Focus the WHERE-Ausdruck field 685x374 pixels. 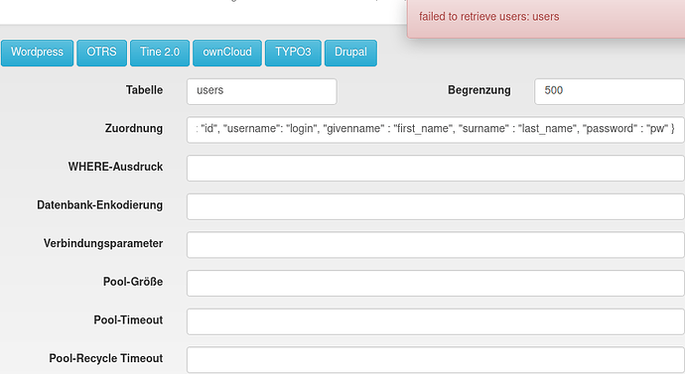coord(436,168)
